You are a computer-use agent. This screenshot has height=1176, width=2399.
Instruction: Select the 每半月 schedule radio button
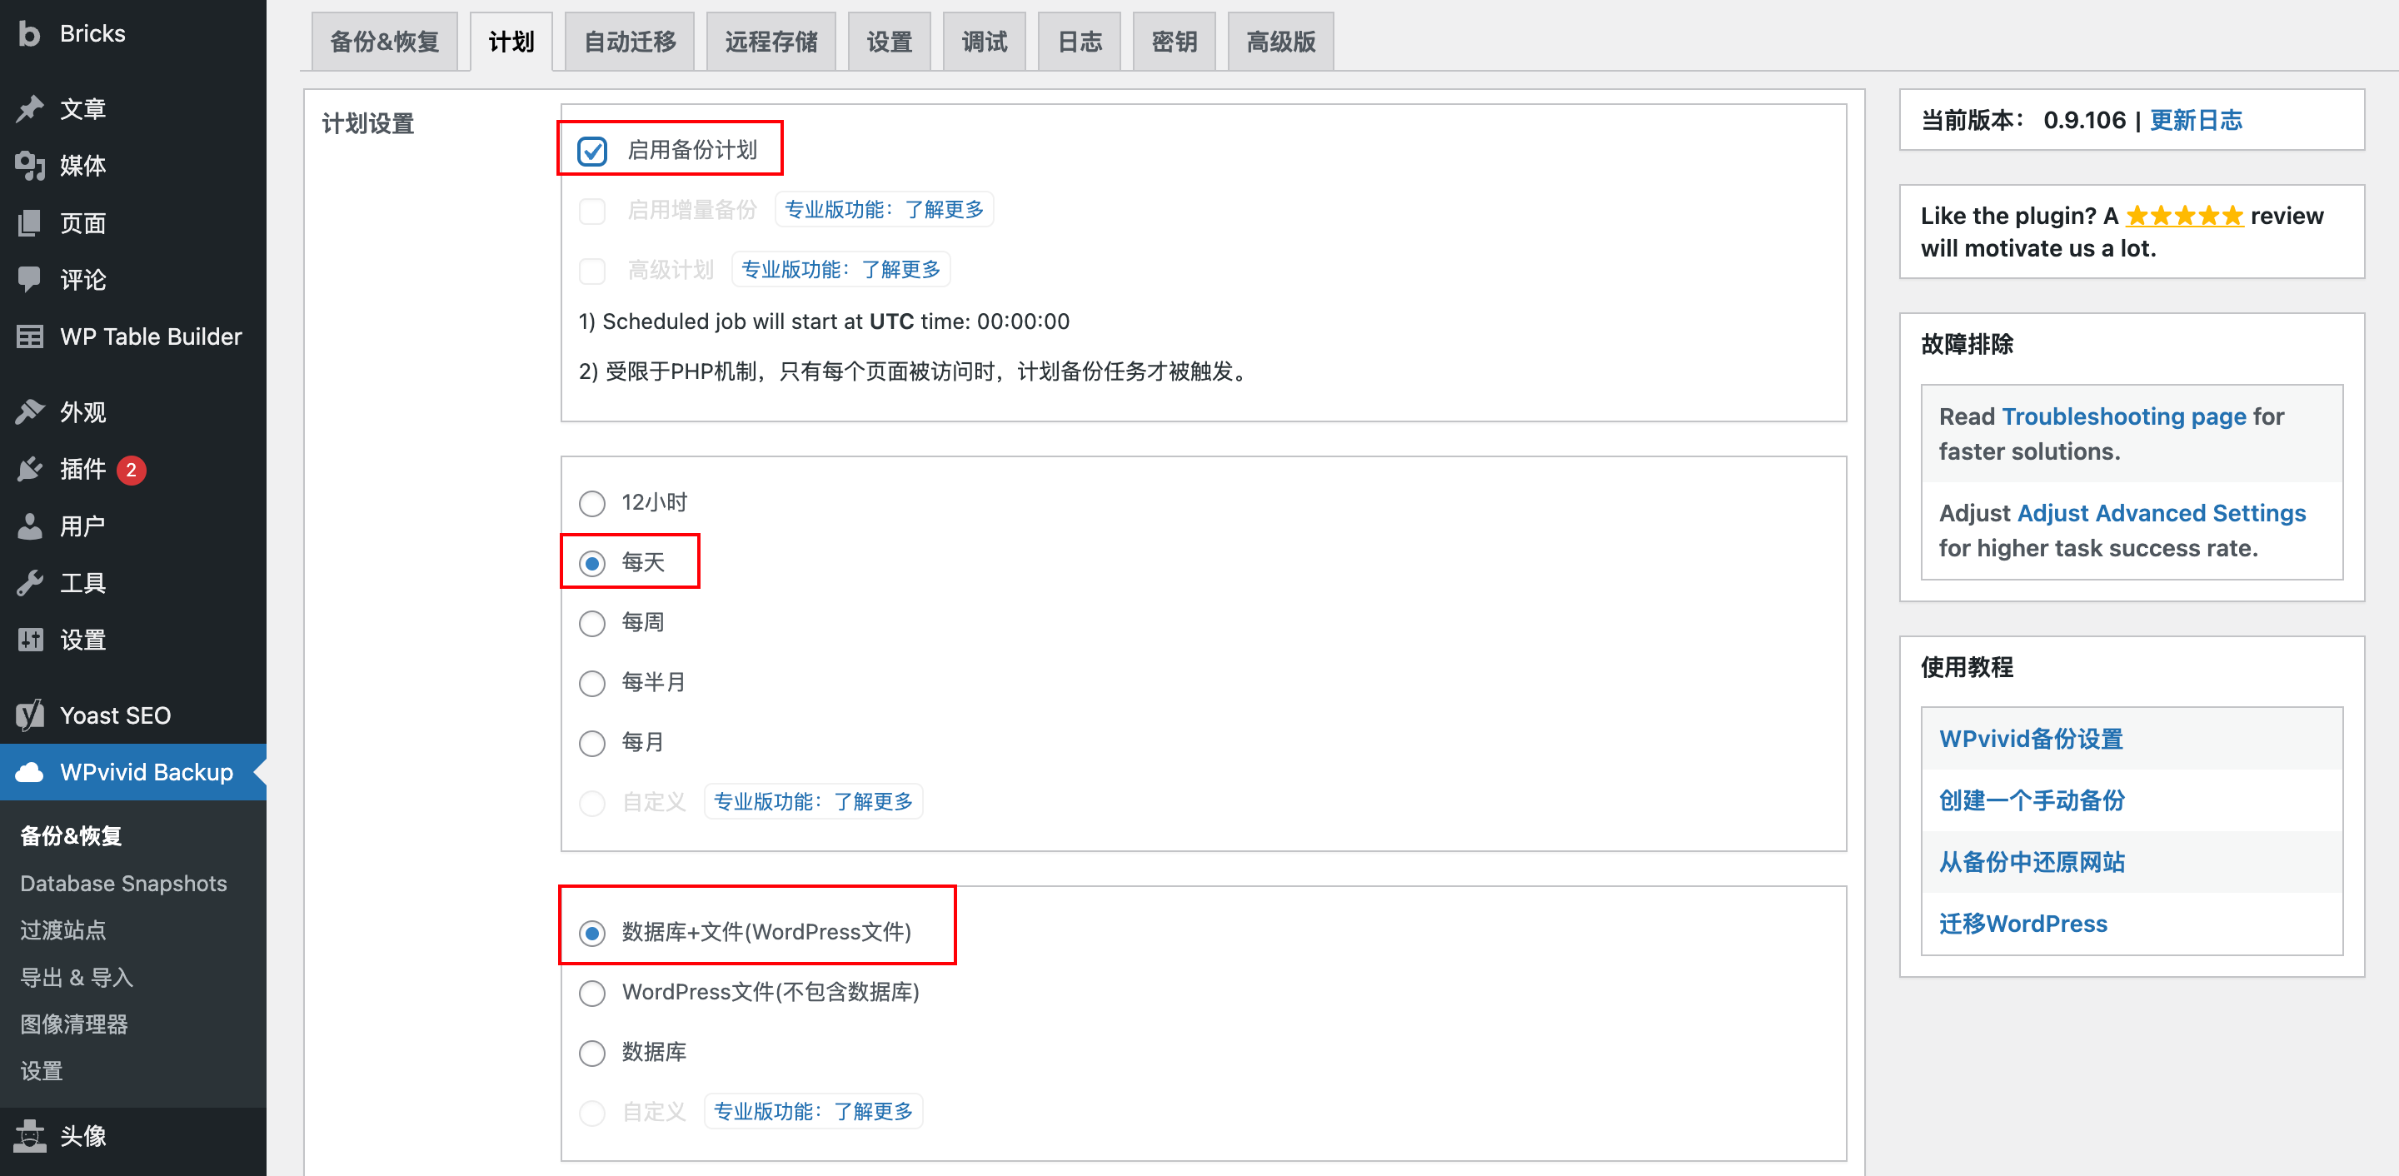click(x=592, y=684)
